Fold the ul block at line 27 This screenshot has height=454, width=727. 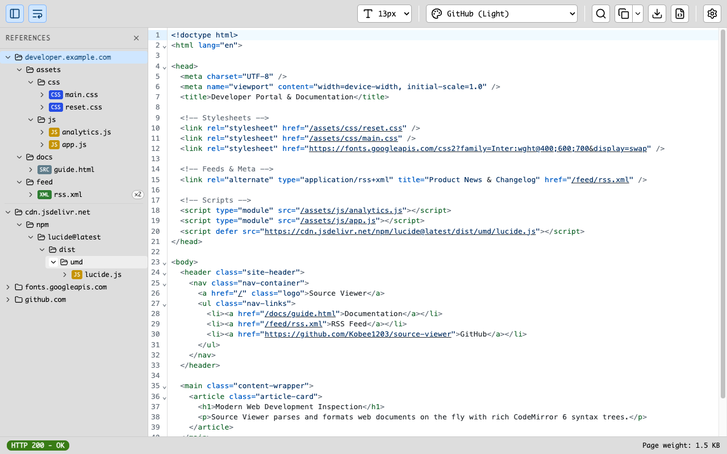click(165, 304)
